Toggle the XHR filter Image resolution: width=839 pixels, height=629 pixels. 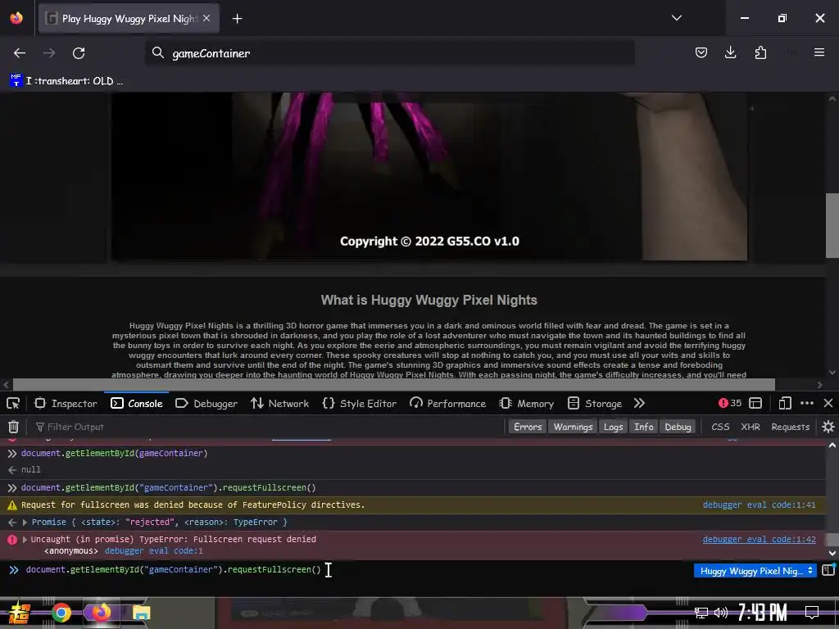751,427
